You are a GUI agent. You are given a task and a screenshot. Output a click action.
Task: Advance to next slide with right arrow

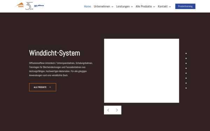pyautogui.click(x=117, y=110)
